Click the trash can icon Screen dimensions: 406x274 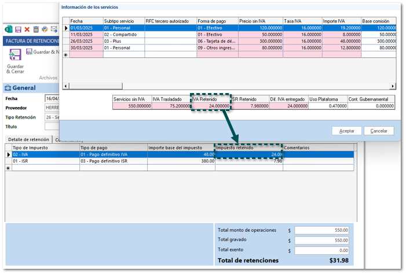click(x=36, y=29)
